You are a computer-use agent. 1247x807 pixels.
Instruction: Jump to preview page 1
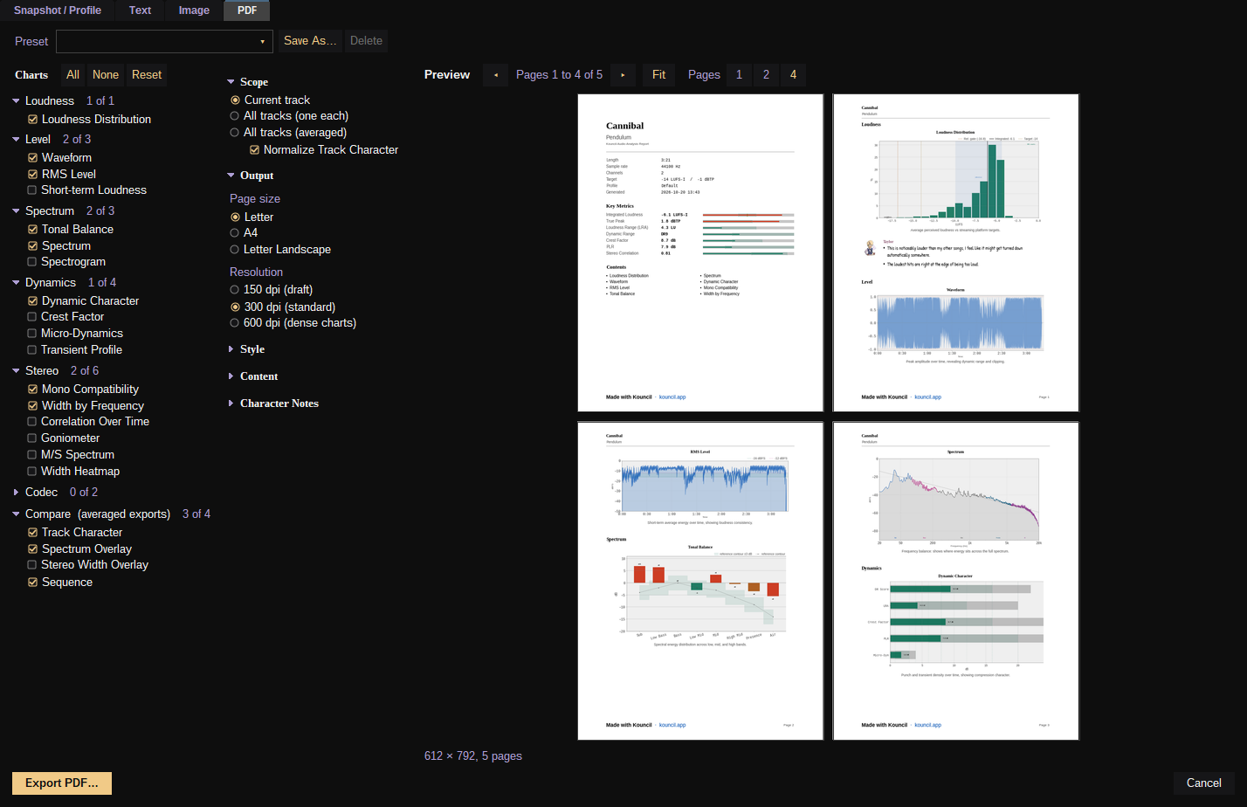point(739,75)
